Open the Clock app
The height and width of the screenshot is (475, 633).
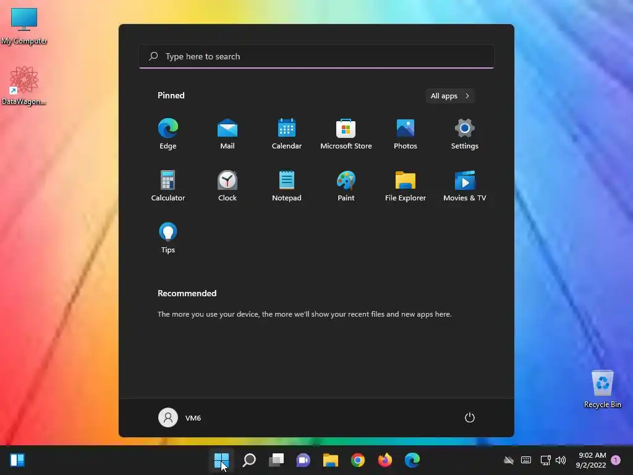click(x=227, y=186)
